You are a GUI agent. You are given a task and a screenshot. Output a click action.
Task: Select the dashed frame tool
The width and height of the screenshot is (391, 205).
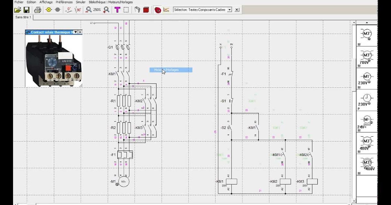[x=126, y=10]
